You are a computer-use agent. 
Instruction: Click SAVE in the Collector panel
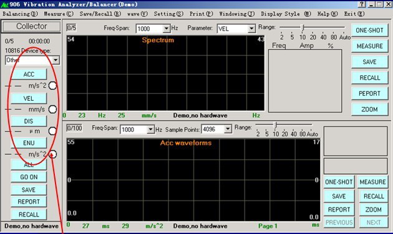pos(29,190)
